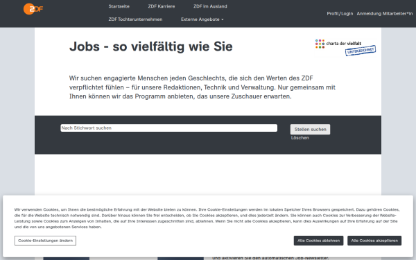Click the Charta der Vielfalt badge
416x260 pixels.
(345, 47)
